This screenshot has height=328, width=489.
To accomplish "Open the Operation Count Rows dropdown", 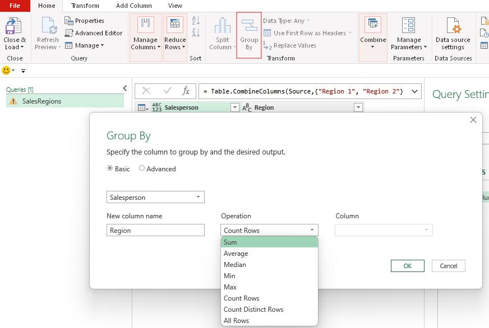I will point(269,230).
